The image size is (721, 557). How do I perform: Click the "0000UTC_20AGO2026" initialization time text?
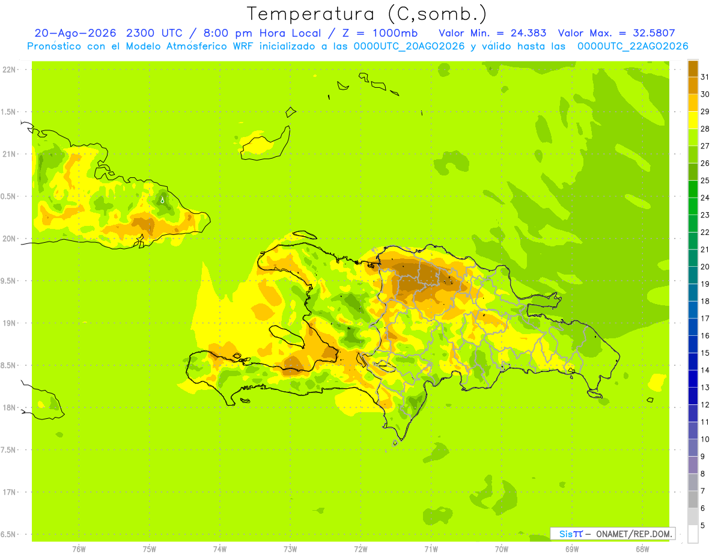(x=409, y=46)
